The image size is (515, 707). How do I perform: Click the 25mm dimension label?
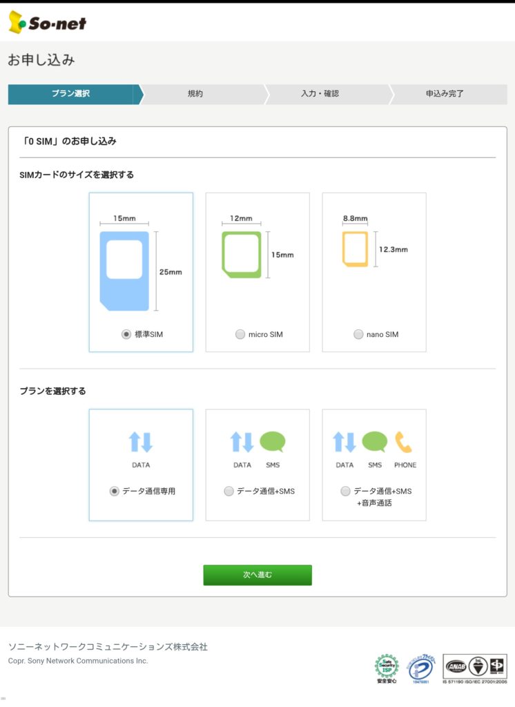tap(171, 272)
